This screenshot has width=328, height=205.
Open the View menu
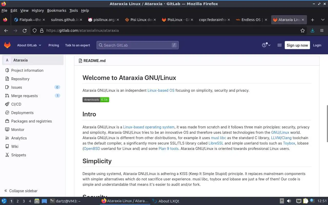24,11
